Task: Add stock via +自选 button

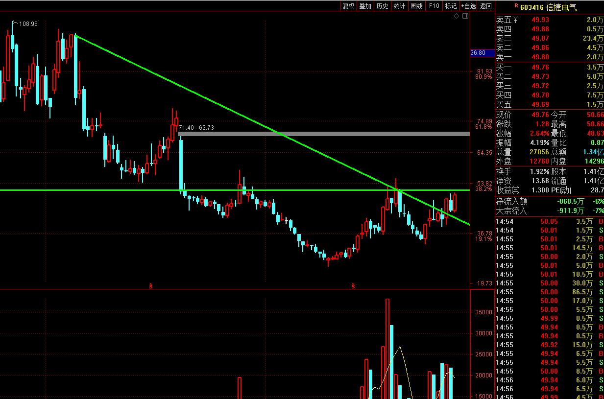Action: [x=468, y=6]
